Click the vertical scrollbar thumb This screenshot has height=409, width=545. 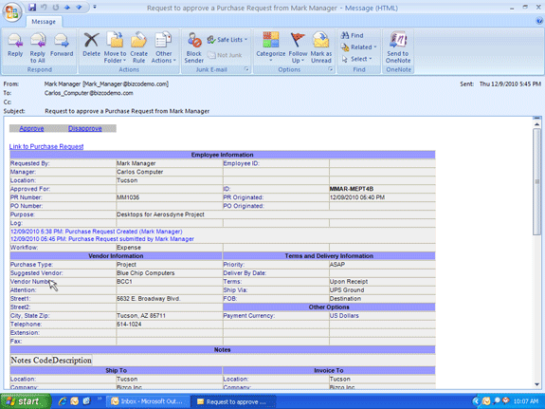pyautogui.click(x=537, y=181)
